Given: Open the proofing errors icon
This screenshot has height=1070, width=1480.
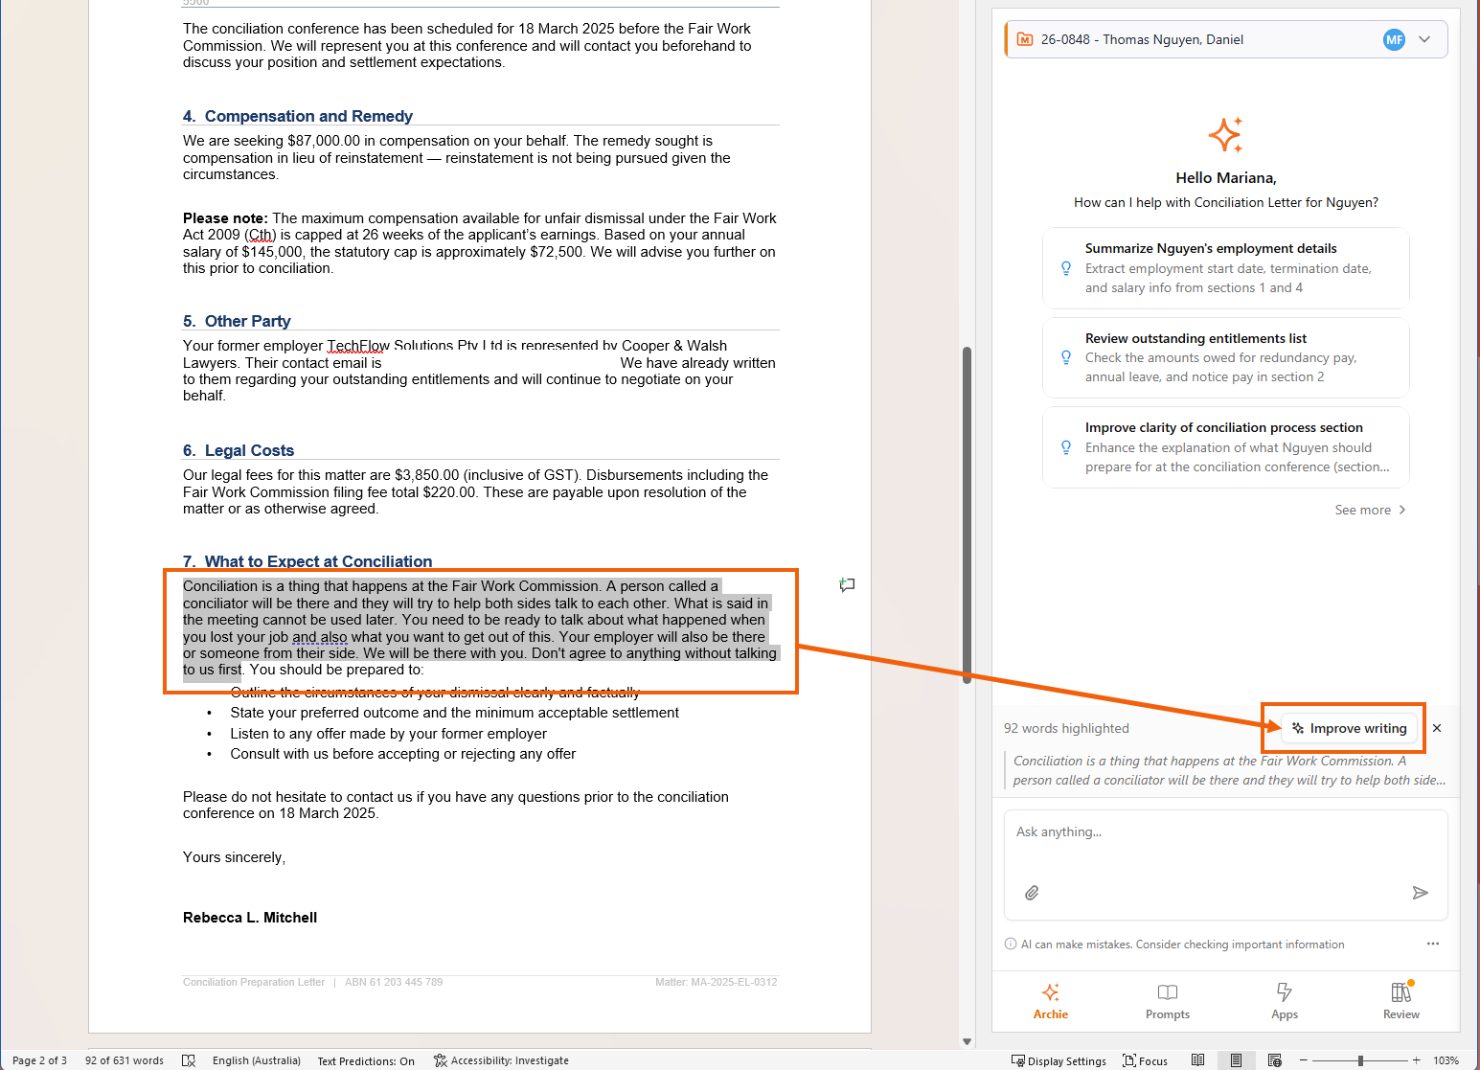Looking at the screenshot, I should click(x=189, y=1060).
